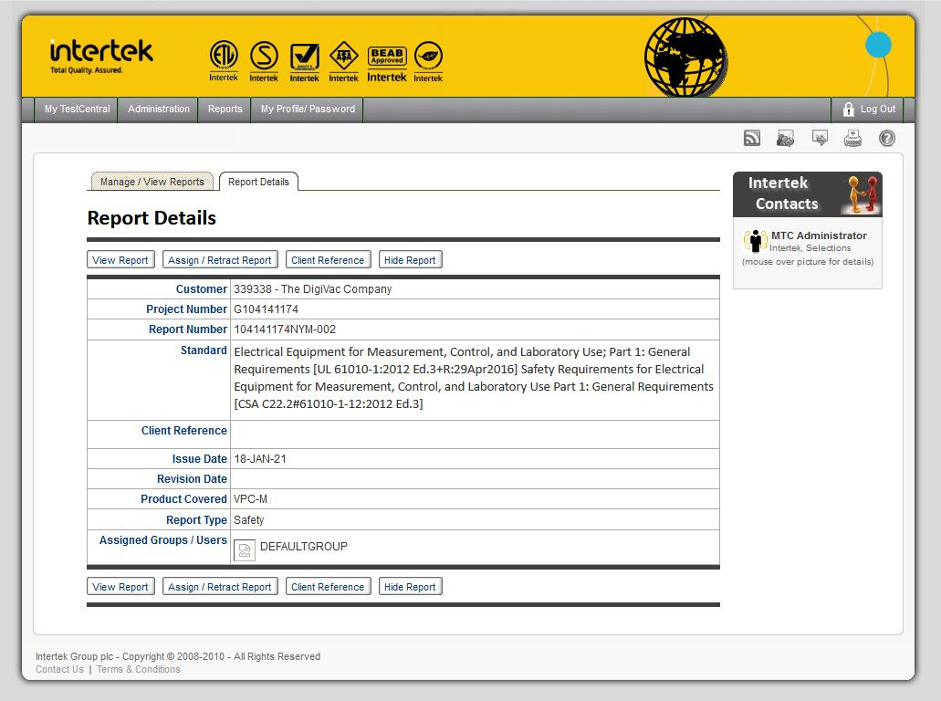Click the green leaf Intertek mark
Viewport: 941px width, 701px height.
(x=428, y=61)
